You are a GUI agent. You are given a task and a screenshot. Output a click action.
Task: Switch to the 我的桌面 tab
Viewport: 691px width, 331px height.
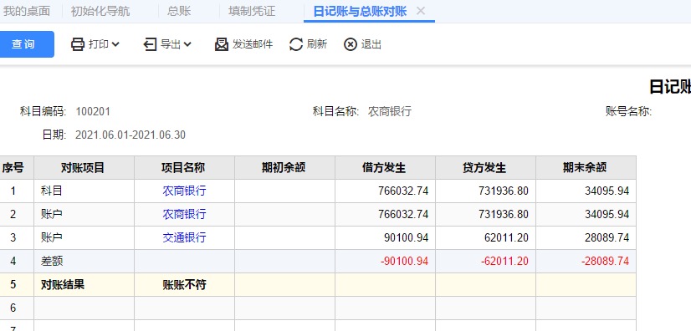(x=27, y=11)
